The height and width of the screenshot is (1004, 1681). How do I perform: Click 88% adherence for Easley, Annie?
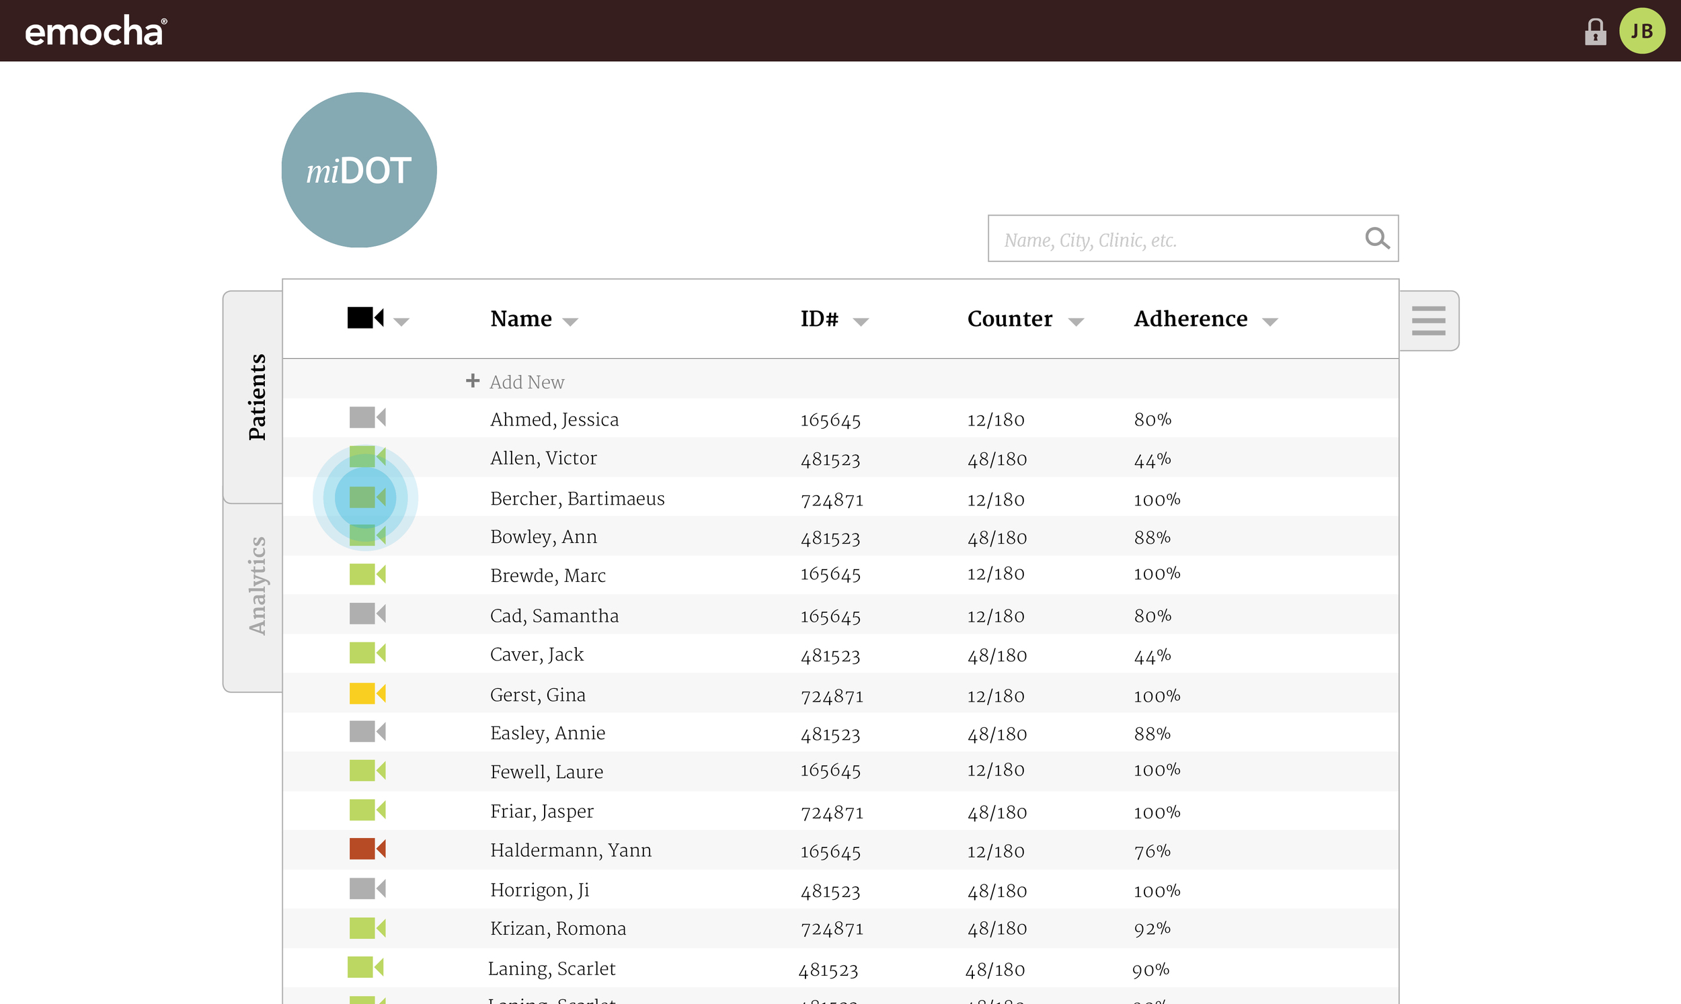point(1152,733)
